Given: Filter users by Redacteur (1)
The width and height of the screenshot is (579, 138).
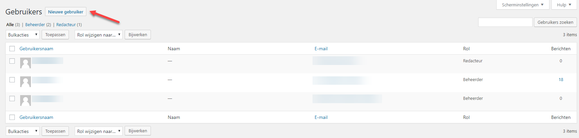Looking at the screenshot, I should pos(69,24).
